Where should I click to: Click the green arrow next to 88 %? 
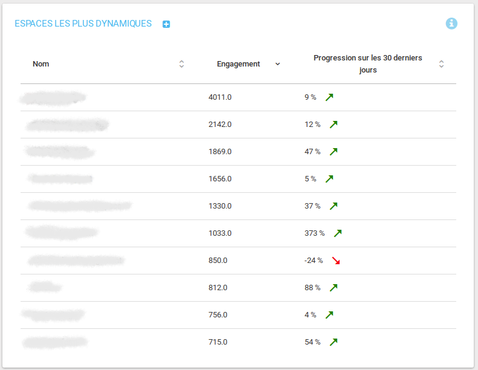click(x=333, y=288)
